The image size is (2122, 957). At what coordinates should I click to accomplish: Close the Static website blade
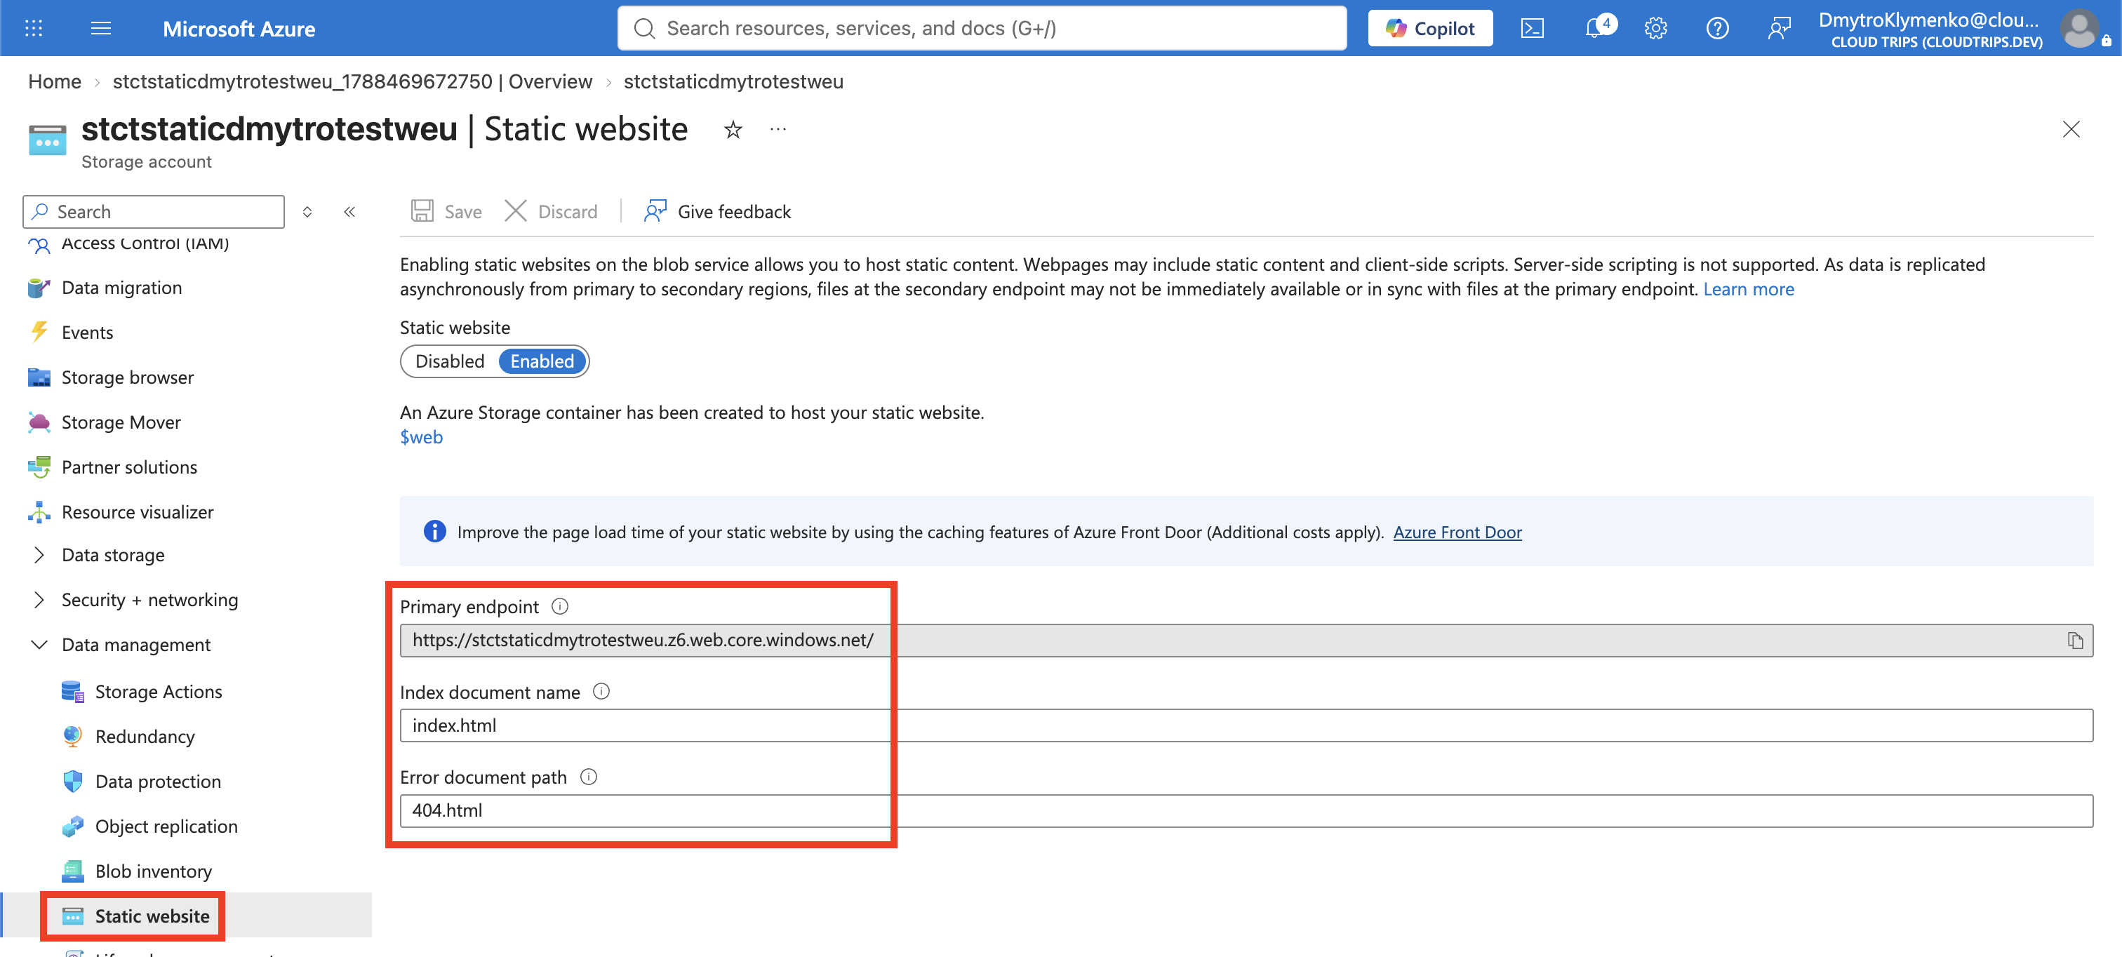(2071, 129)
